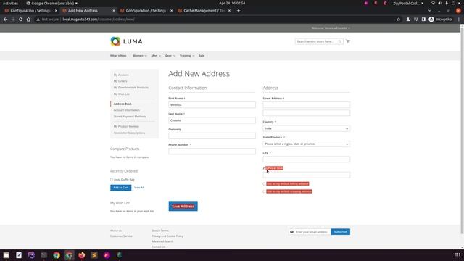Image resolution: width=464 pixels, height=261 pixels.
Task: Select Address Book in sidebar
Action: pos(123,104)
